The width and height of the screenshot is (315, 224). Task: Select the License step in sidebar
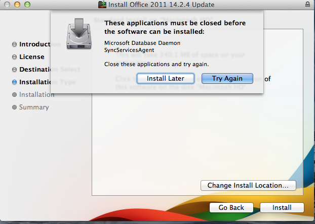pyautogui.click(x=32, y=57)
